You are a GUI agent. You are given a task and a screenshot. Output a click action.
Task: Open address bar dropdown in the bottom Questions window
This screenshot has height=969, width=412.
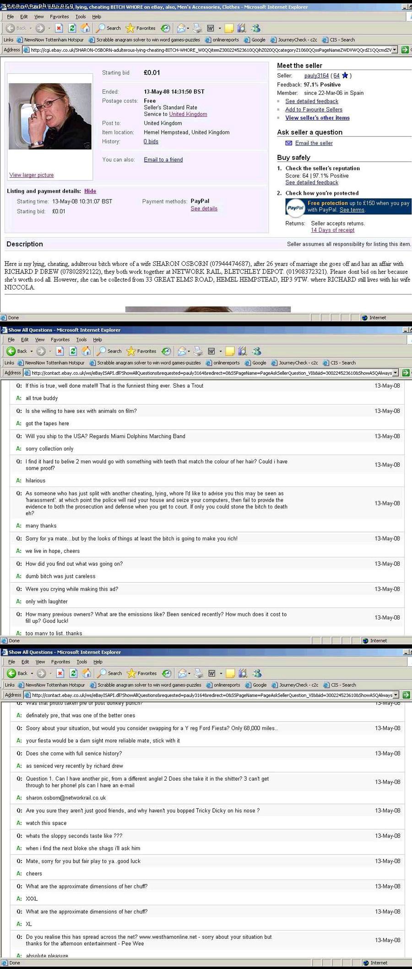396,695
